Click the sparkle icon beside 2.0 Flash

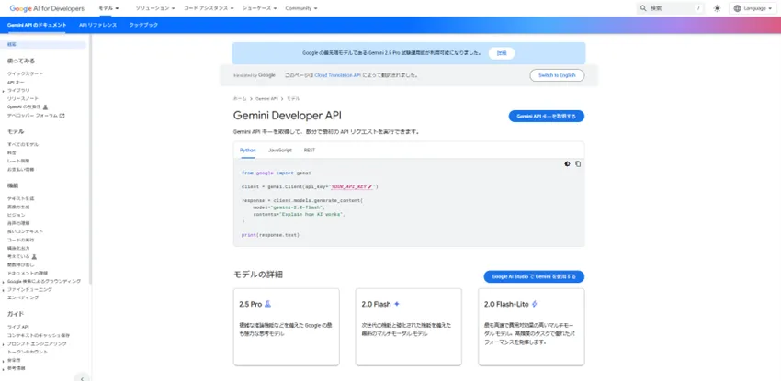(397, 304)
